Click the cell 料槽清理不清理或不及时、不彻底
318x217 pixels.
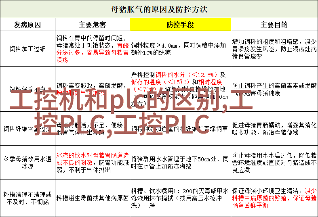(x=27, y=198)
